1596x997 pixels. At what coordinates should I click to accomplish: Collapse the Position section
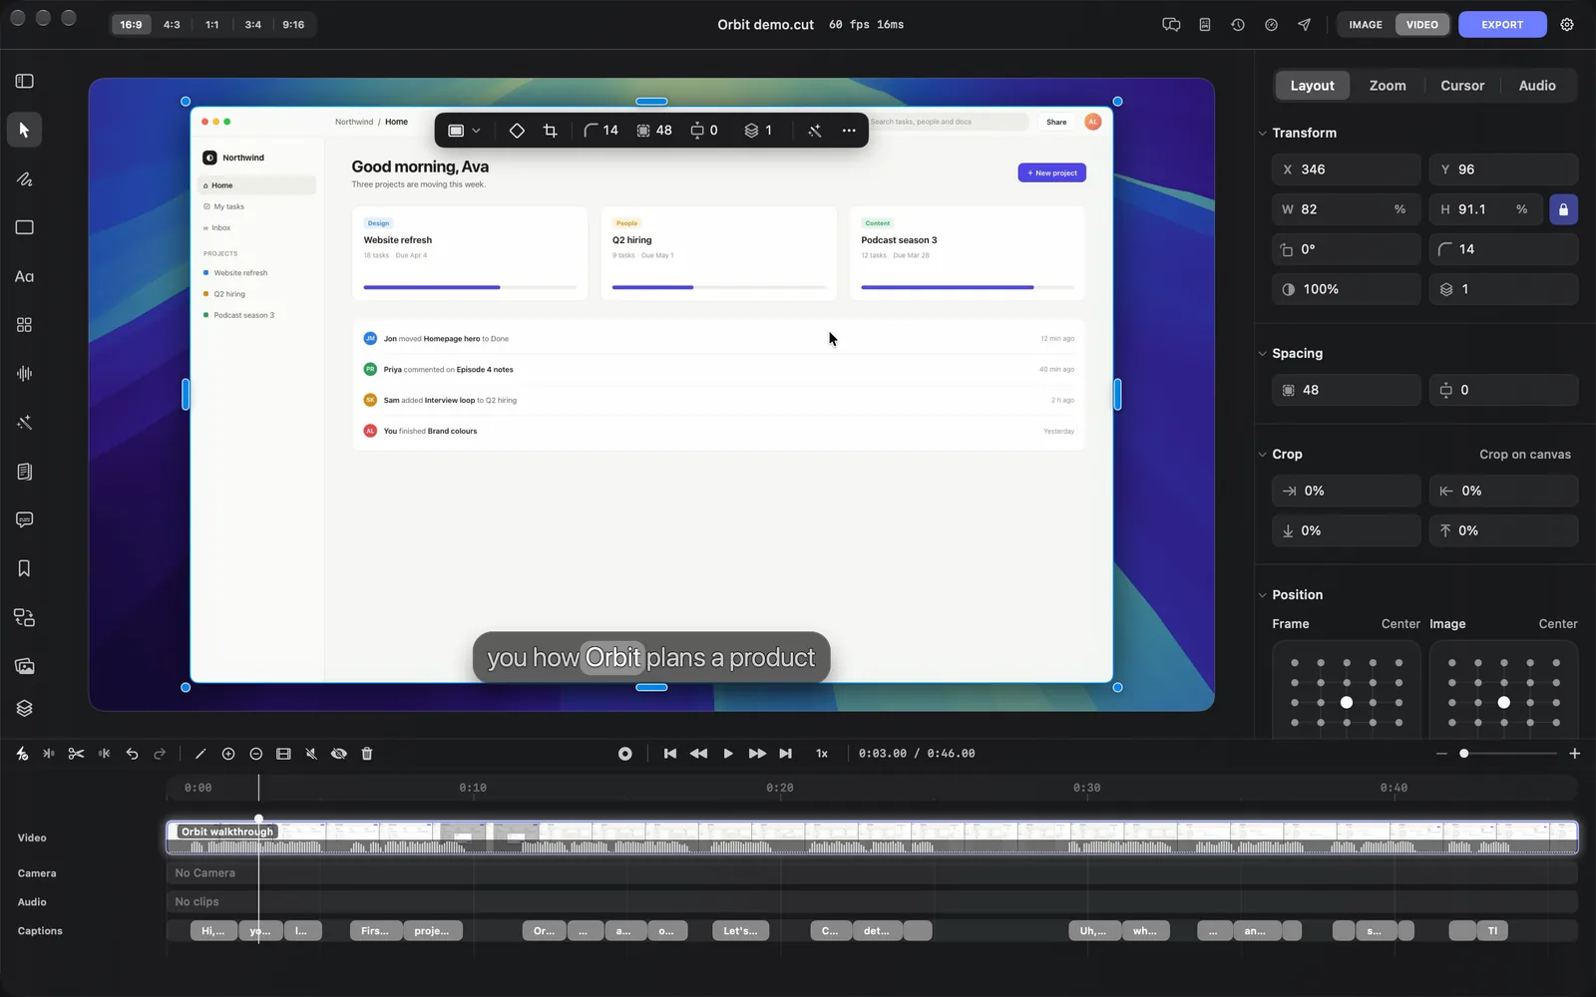point(1262,594)
